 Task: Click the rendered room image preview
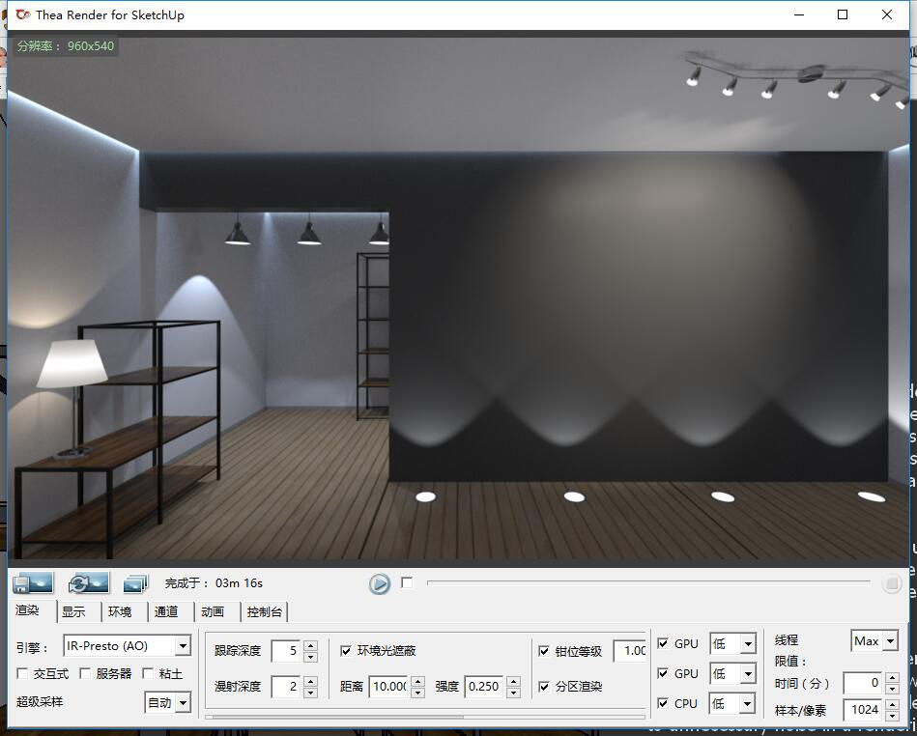click(x=458, y=298)
